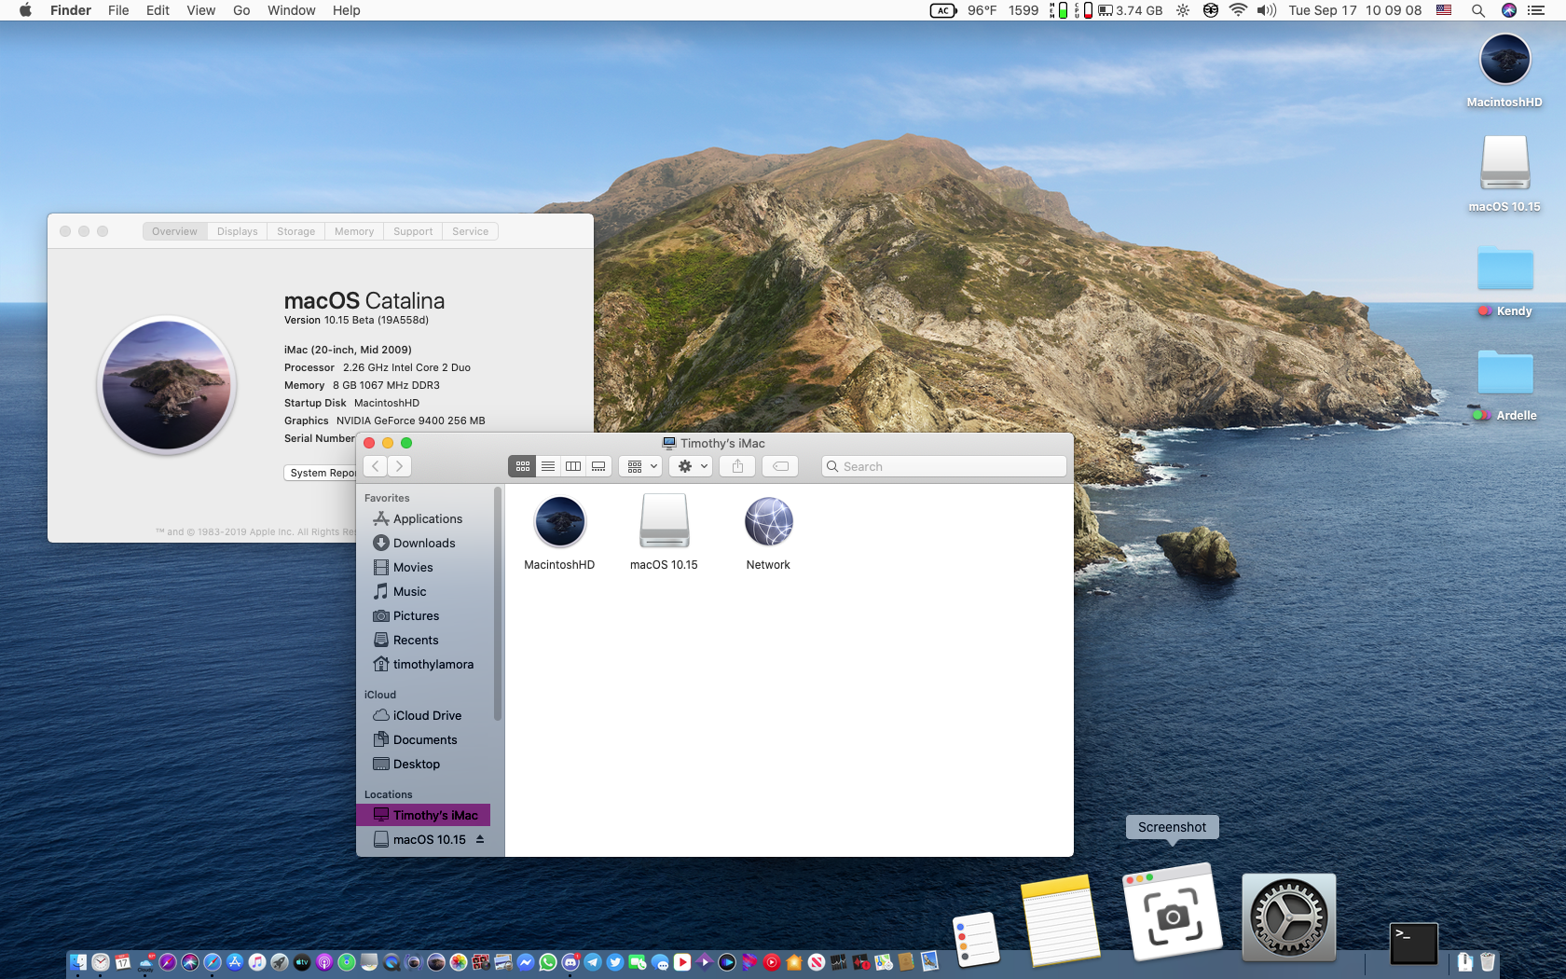Open the Screenshot app in the Dock
This screenshot has width=1566, height=979.
point(1173,913)
